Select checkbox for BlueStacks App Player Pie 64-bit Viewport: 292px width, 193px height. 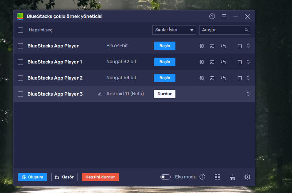pos(20,46)
